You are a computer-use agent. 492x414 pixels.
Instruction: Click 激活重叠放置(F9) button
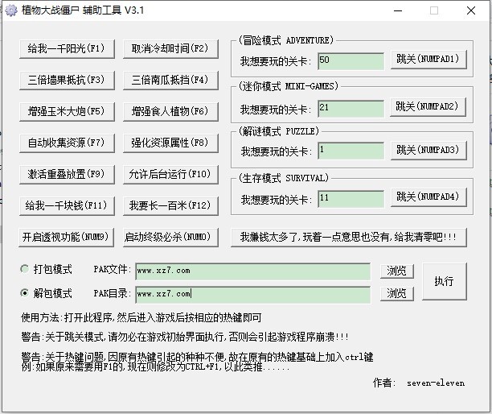(67, 175)
